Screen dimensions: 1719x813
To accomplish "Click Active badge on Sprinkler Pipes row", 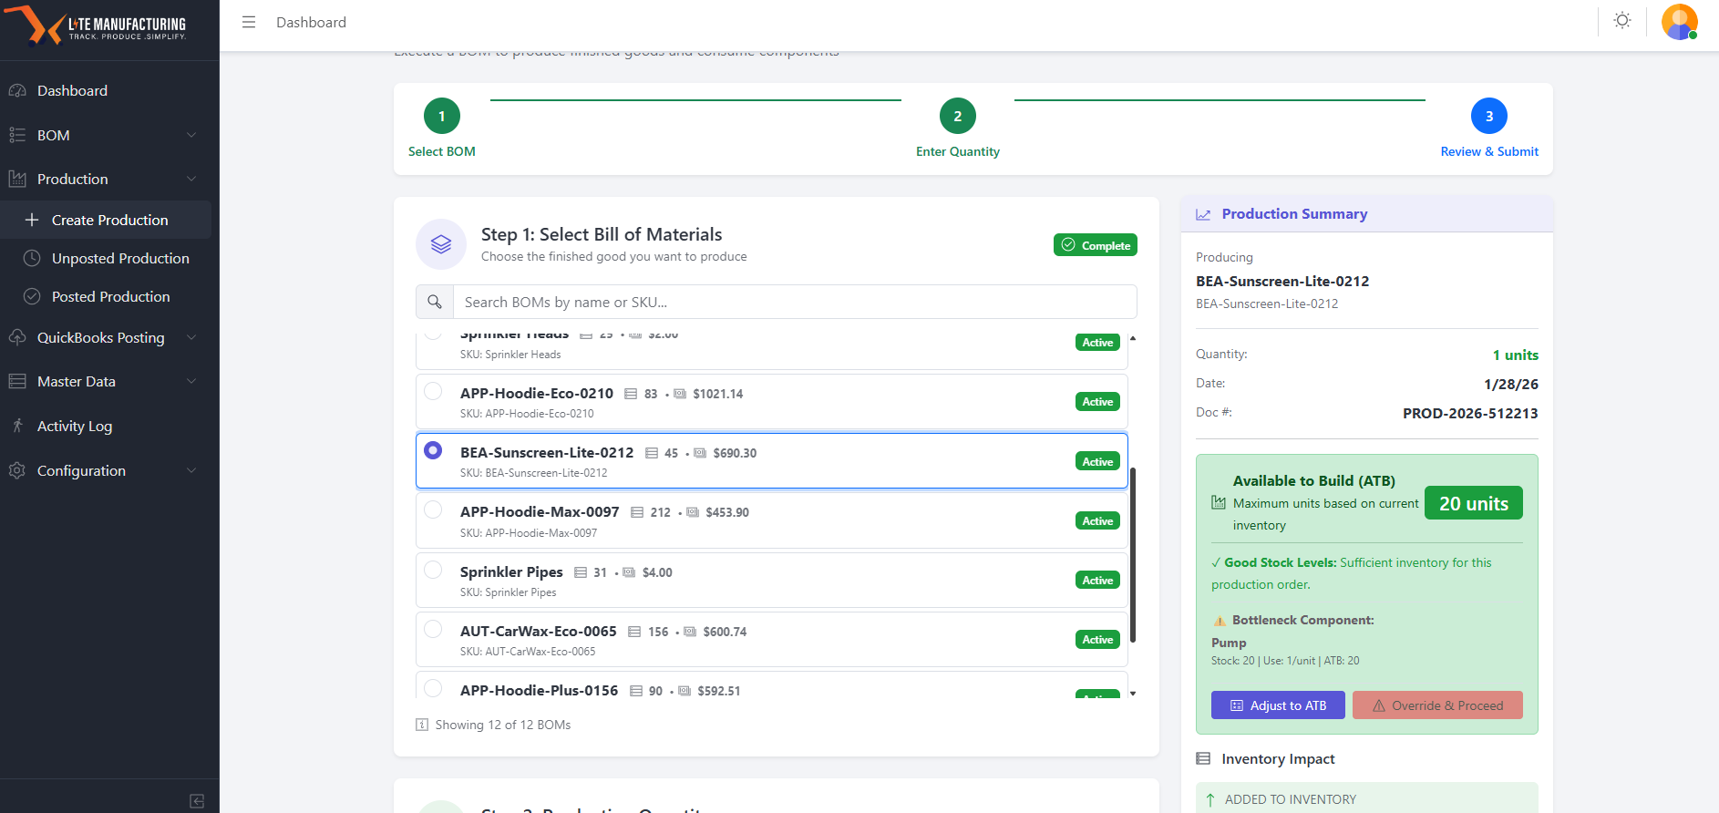I will (x=1097, y=581).
